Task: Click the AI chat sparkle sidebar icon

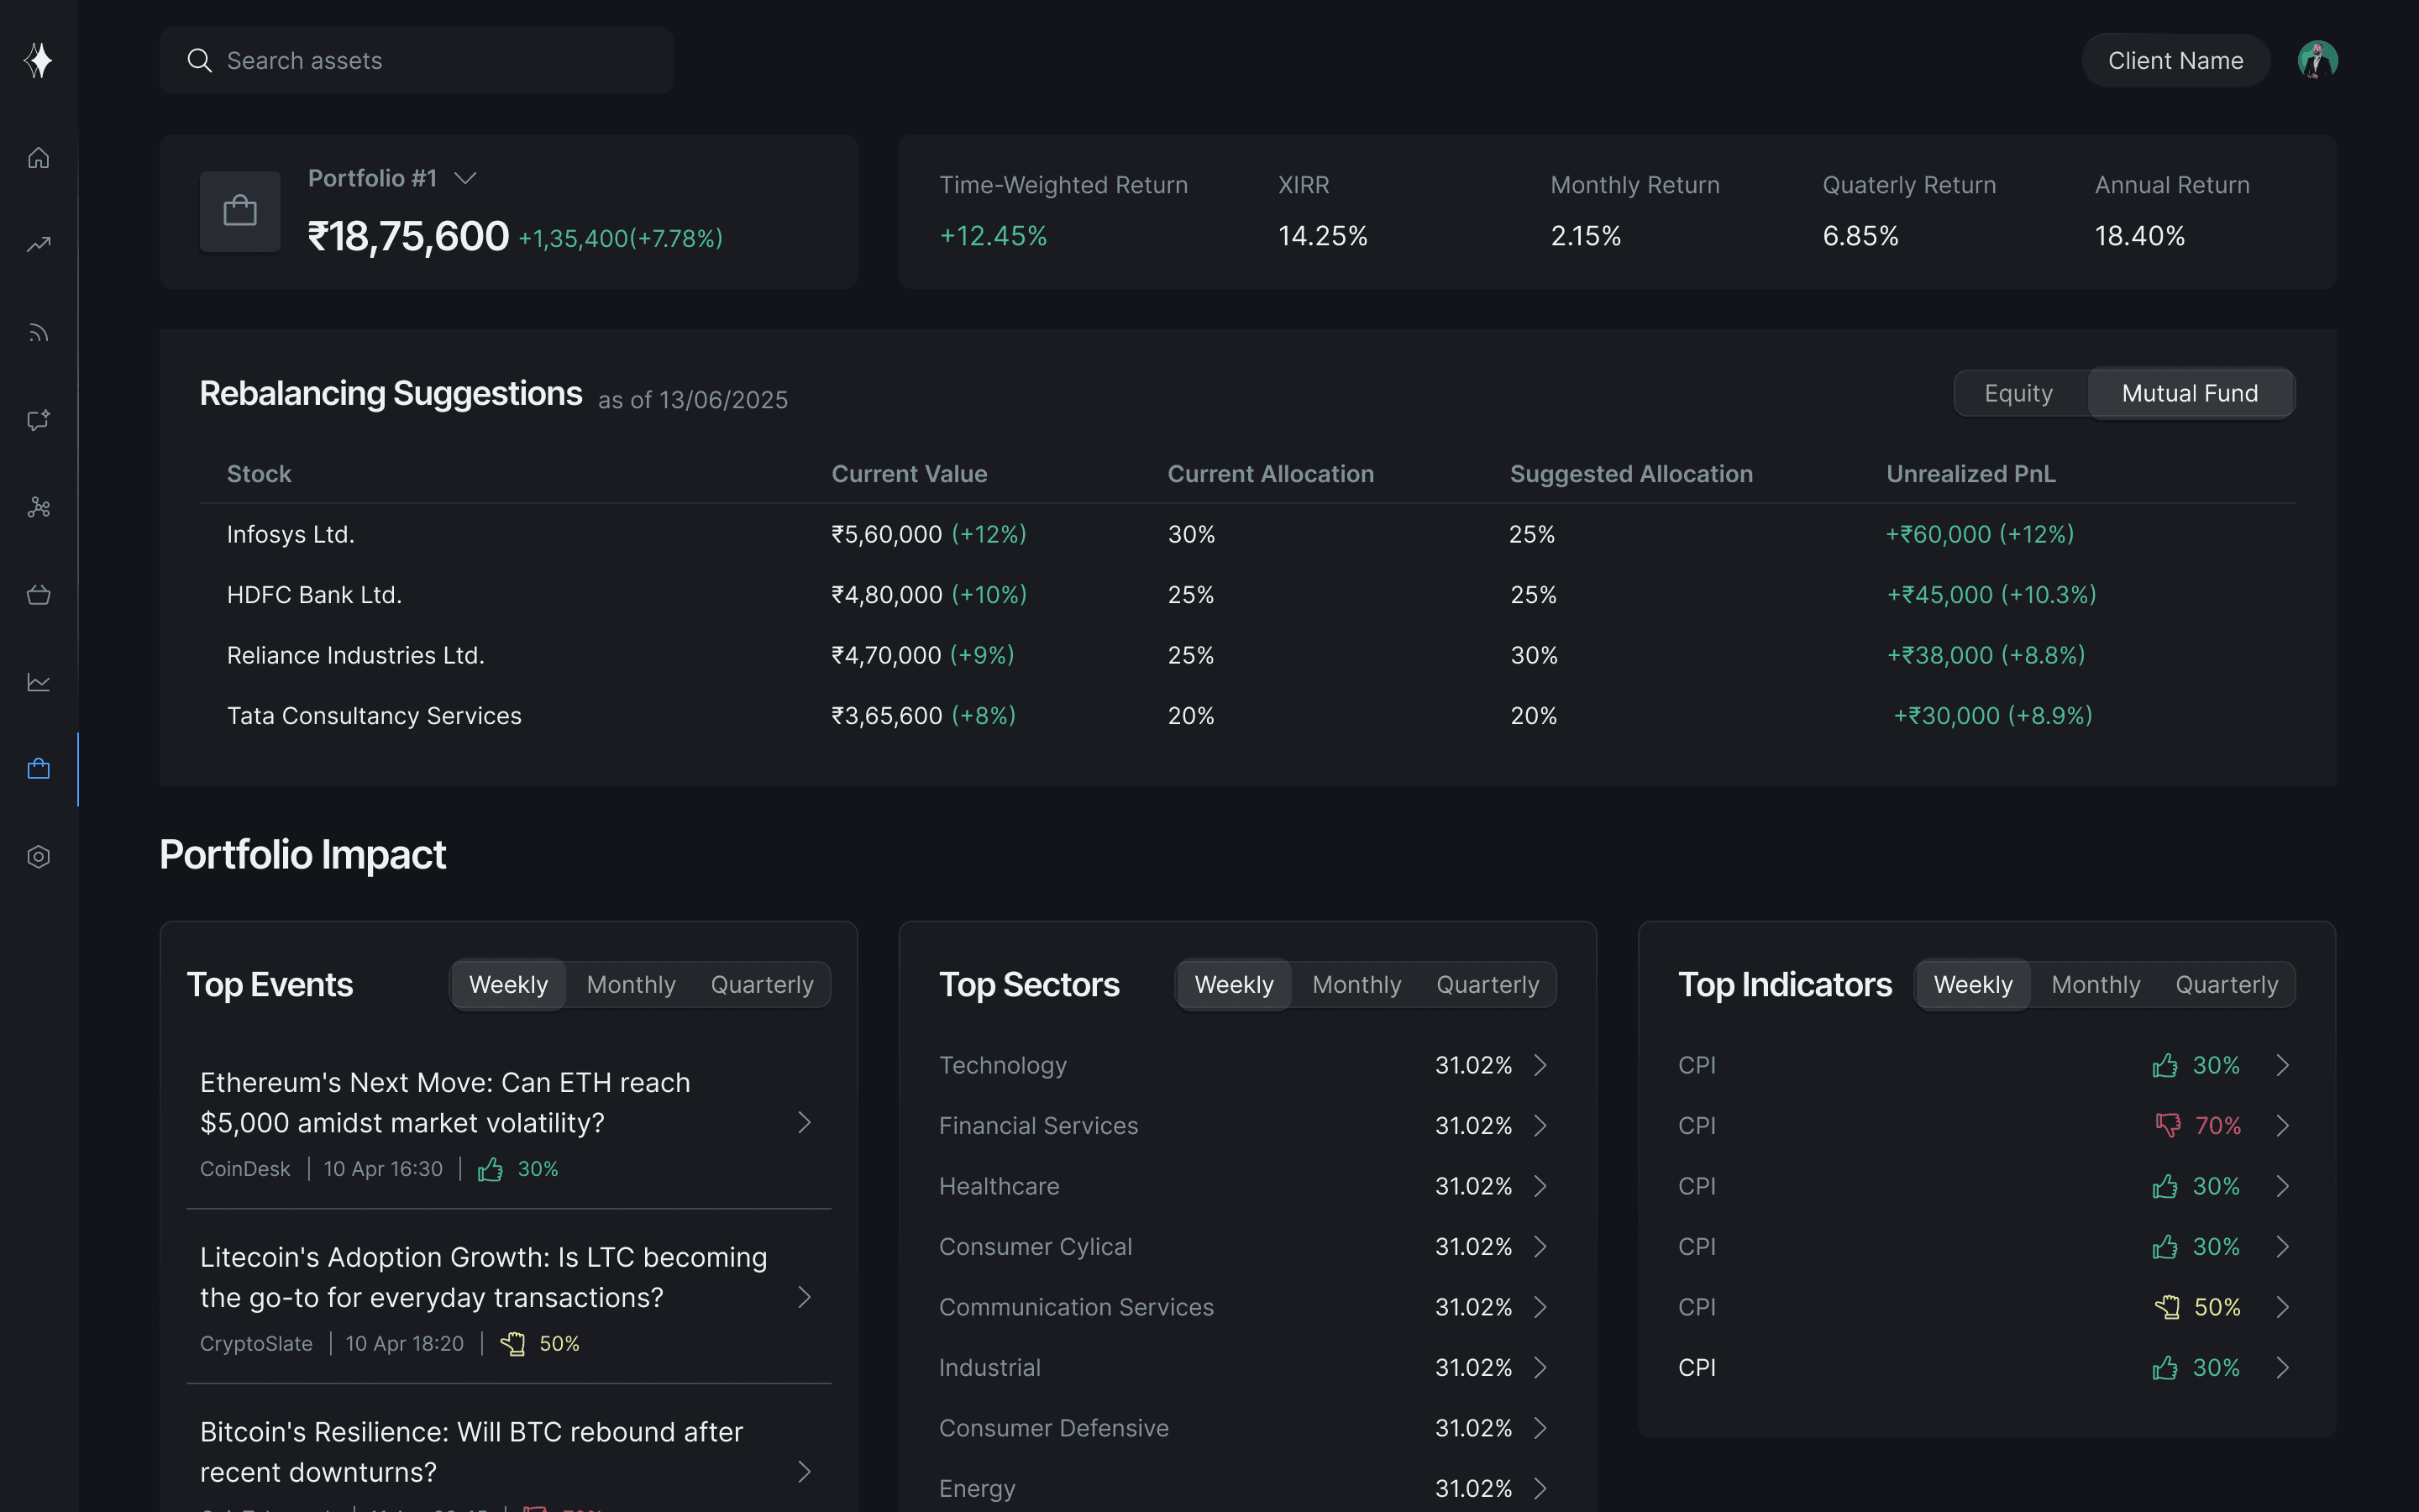Action: [x=38, y=420]
